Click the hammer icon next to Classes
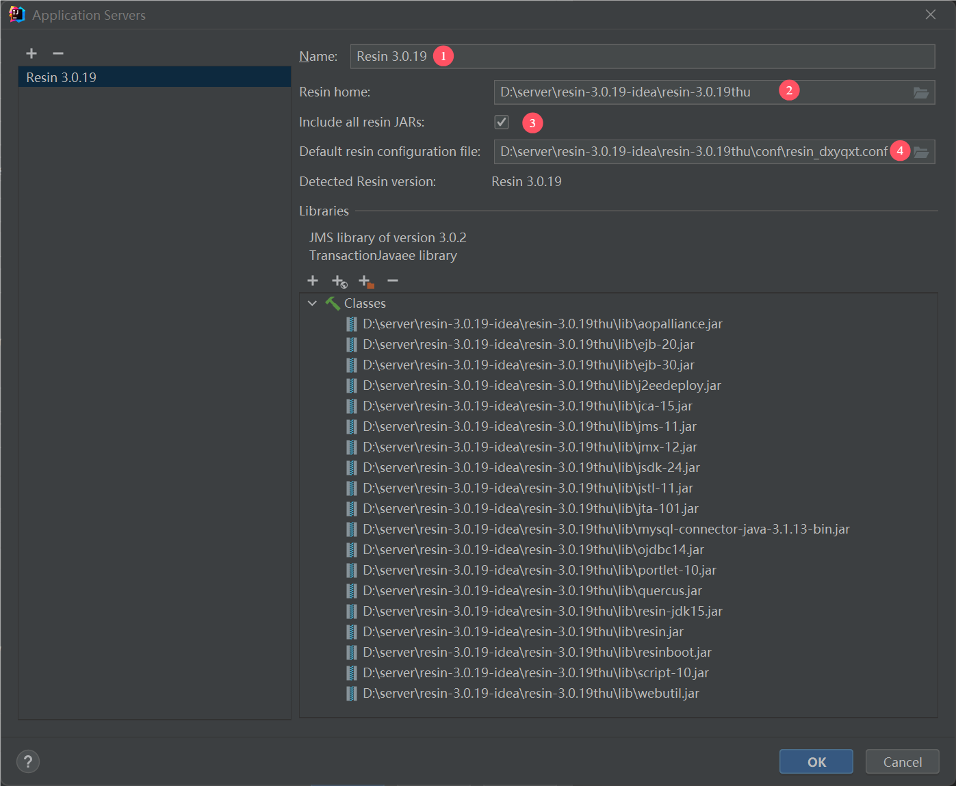 (x=333, y=303)
